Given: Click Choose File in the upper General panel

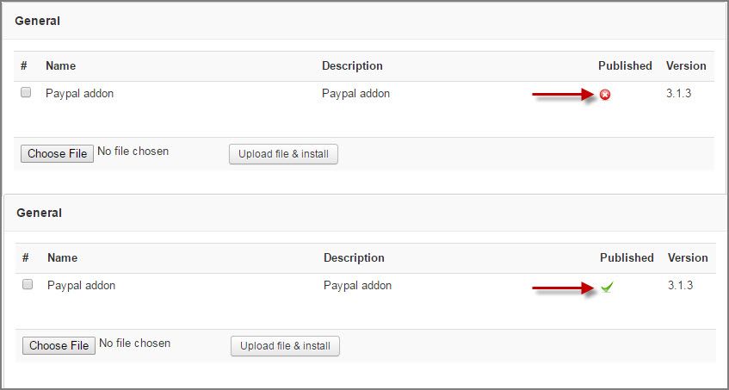Looking at the screenshot, I should click(x=57, y=153).
